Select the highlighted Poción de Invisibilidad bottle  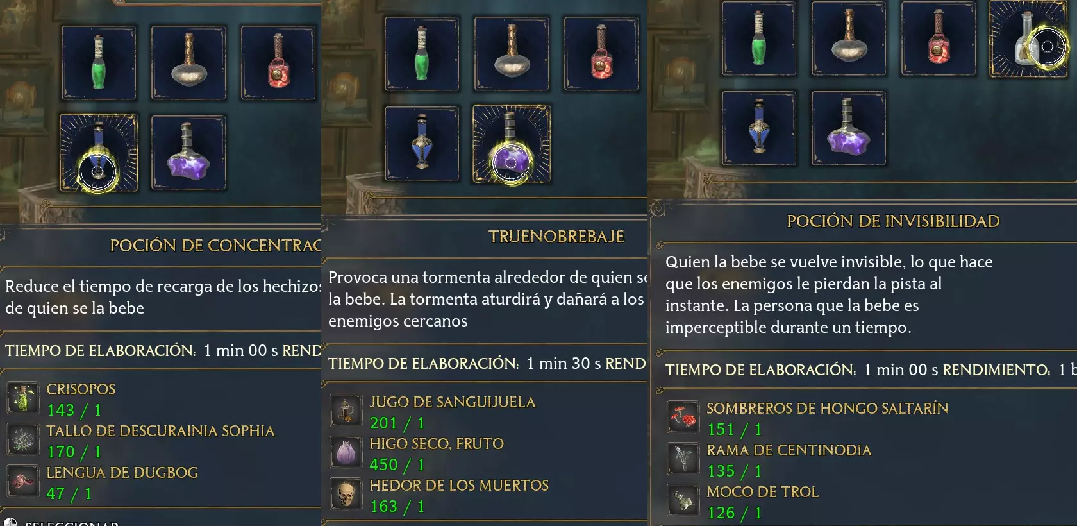pyautogui.click(x=1028, y=38)
